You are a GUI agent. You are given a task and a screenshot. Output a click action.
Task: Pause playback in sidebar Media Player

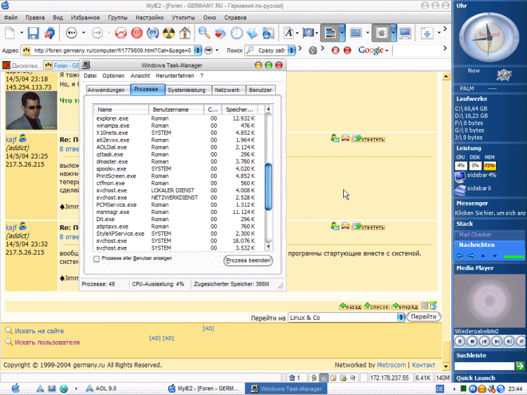(460, 342)
